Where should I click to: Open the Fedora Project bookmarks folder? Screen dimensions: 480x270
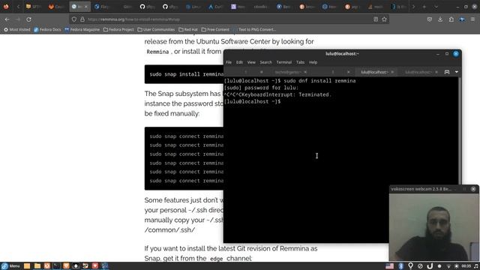118,30
